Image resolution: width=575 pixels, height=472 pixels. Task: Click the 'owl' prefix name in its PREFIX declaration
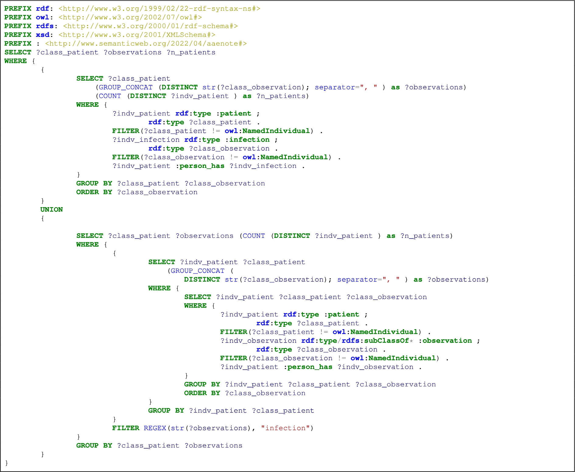43,17
